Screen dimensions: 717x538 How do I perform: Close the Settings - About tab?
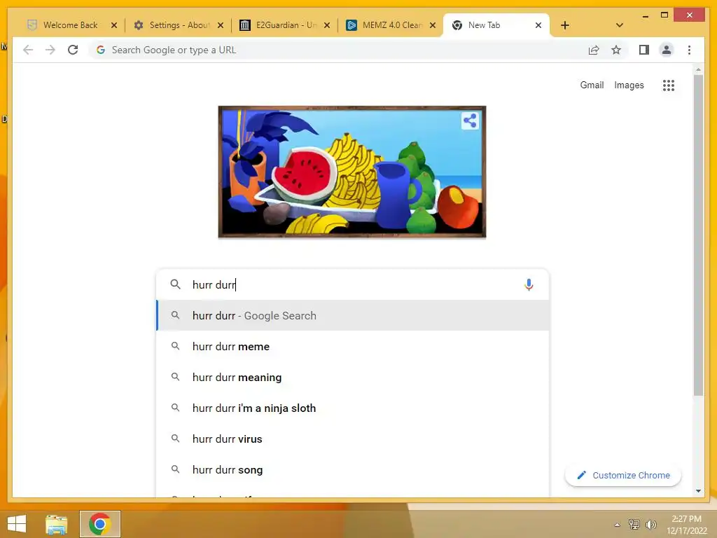tap(221, 25)
